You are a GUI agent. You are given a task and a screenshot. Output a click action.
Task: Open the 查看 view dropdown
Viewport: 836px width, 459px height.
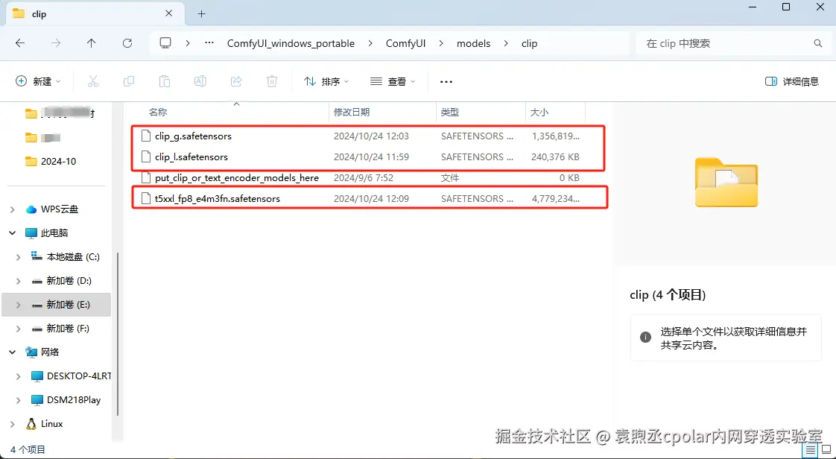[393, 81]
